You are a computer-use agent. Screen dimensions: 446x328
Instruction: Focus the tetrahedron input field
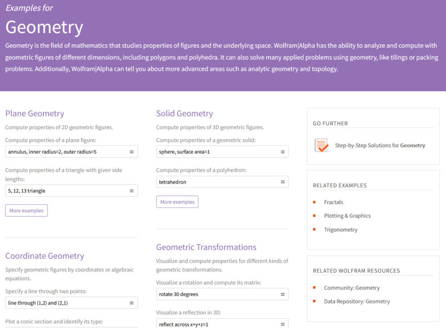pyautogui.click(x=222, y=182)
